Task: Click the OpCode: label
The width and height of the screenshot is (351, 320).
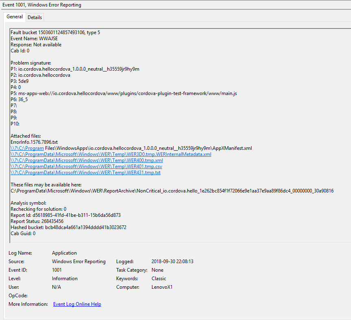Action: tap(18, 296)
